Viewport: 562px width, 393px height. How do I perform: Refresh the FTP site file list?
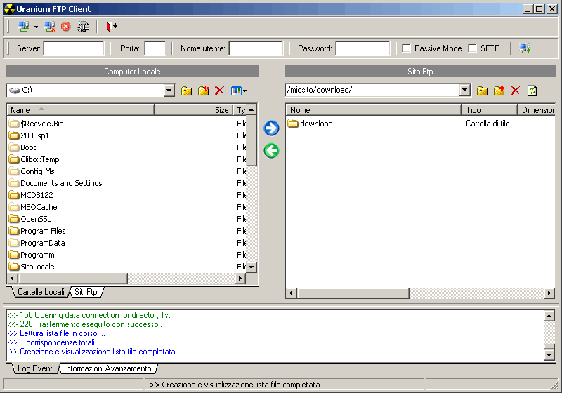pyautogui.click(x=532, y=91)
